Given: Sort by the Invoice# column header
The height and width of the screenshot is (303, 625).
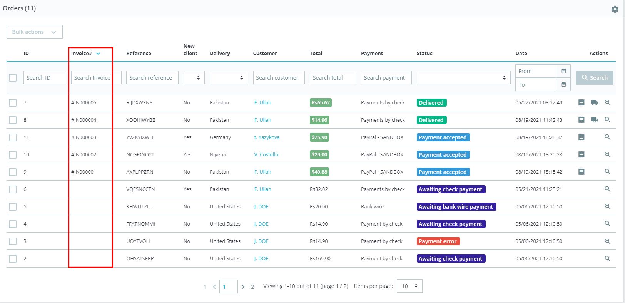Looking at the screenshot, I should point(82,54).
